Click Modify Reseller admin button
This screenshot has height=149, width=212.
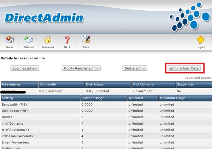point(81,68)
